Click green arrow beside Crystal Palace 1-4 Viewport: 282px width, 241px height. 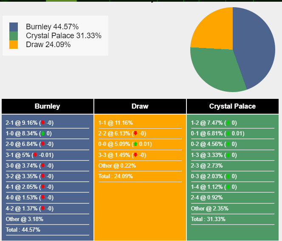[x=228, y=187]
